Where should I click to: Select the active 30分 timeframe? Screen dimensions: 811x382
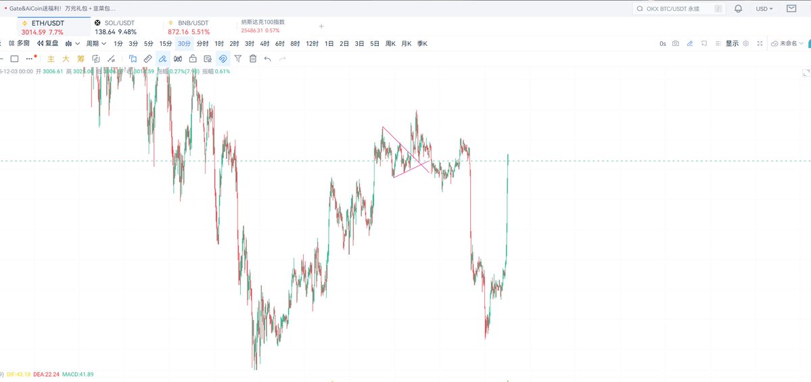[184, 43]
